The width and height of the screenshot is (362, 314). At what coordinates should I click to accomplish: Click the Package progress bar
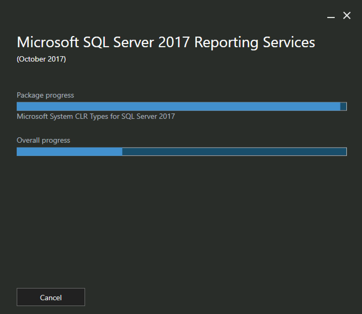click(182, 106)
